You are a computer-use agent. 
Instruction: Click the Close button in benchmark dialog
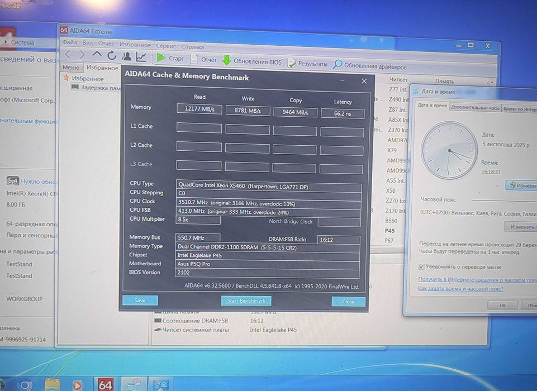coord(348,301)
